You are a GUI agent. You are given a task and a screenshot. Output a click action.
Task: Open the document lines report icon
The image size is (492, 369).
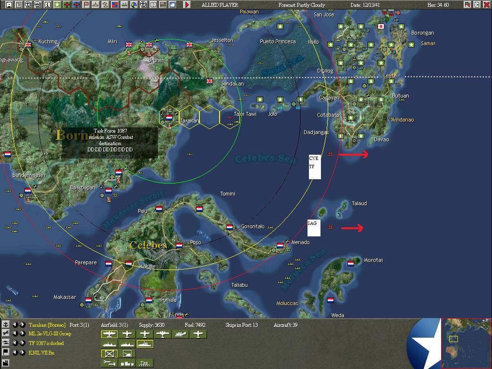point(19,4)
